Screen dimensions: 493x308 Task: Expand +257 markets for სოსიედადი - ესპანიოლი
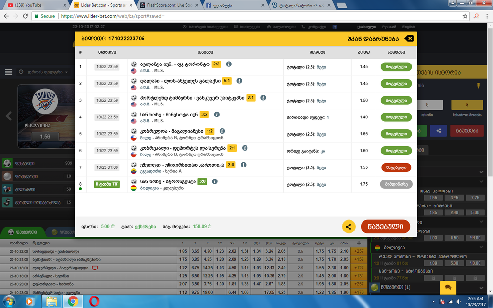point(359,251)
